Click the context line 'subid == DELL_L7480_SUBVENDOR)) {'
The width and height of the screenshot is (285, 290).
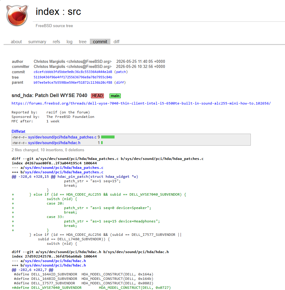[x=74, y=239]
